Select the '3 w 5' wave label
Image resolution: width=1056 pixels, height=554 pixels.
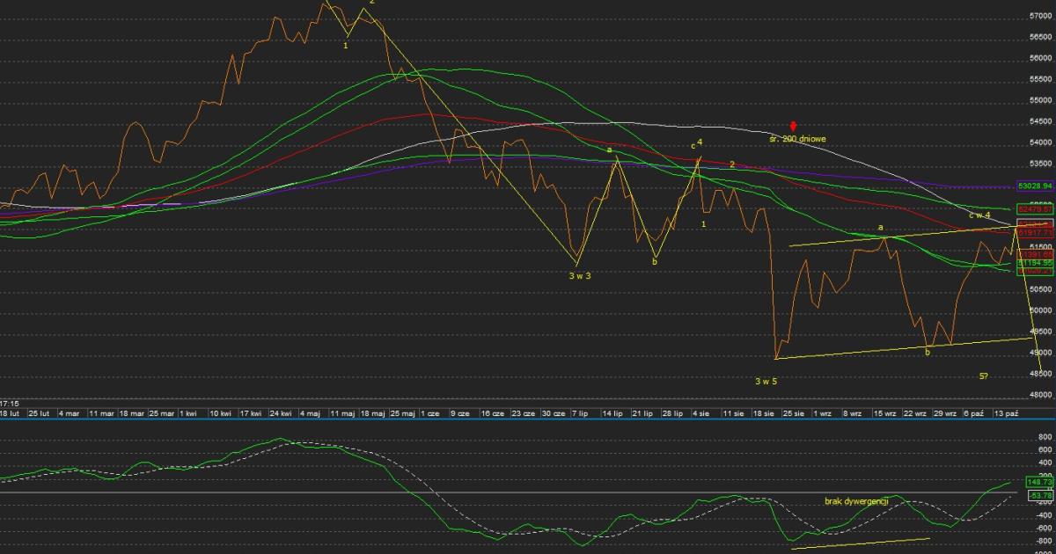[766, 381]
